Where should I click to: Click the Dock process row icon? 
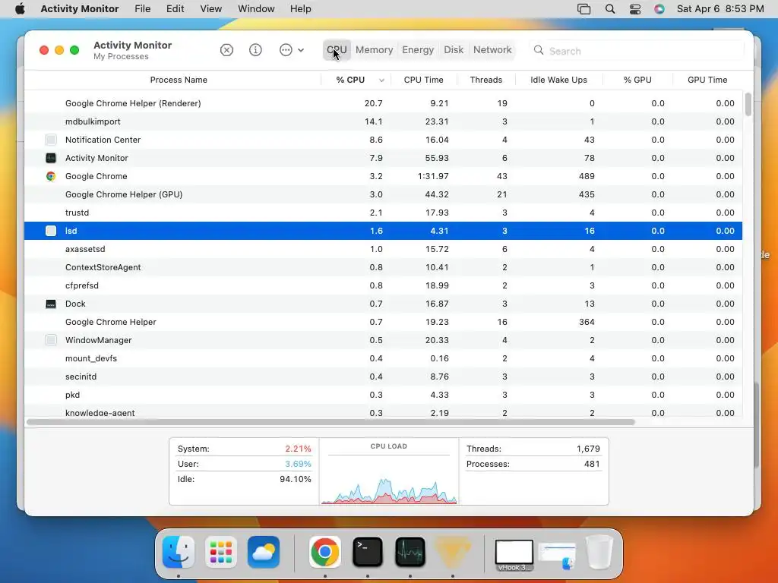[51, 304]
